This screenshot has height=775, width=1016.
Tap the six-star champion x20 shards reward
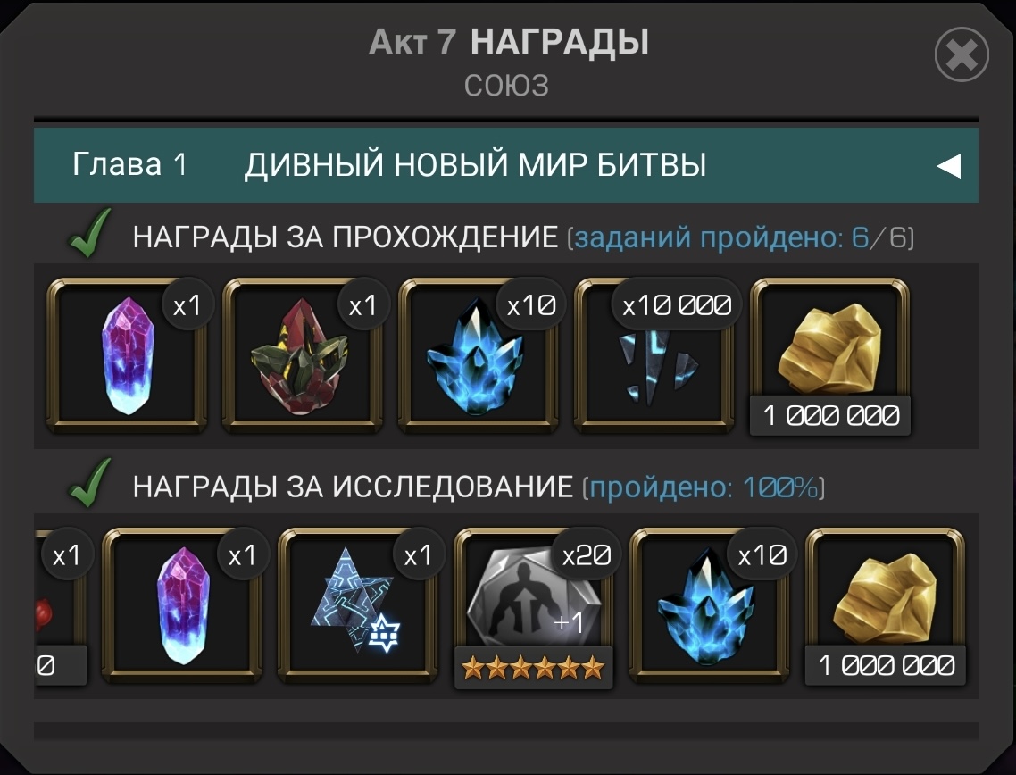(x=533, y=607)
